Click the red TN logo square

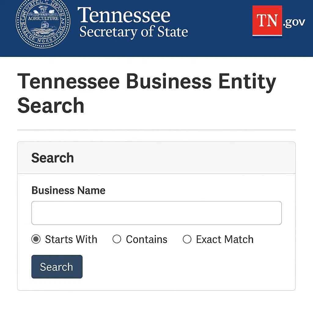coord(267,21)
